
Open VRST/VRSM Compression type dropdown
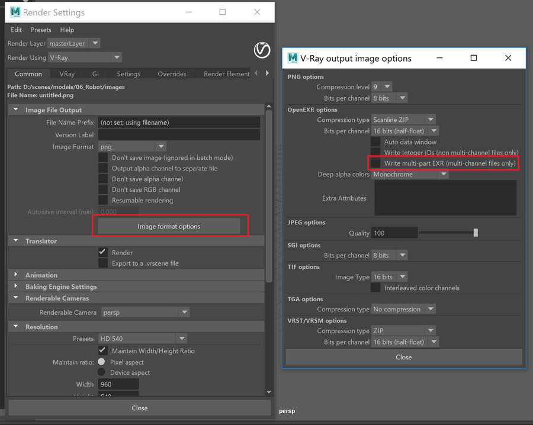403,330
